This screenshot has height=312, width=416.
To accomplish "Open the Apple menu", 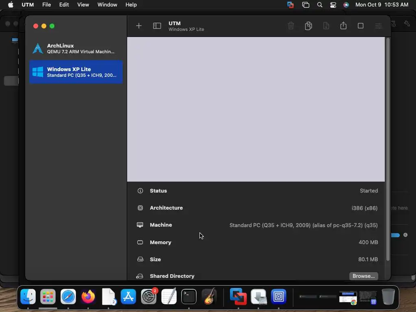I will pyautogui.click(x=11, y=5).
